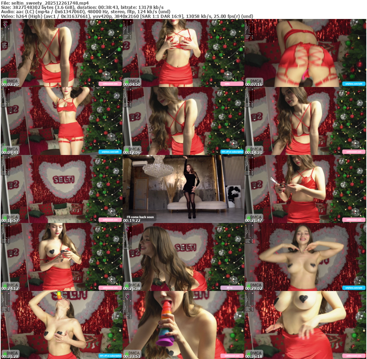
Task: Open the thumbnail stamped 00:16:57
Action: click(61, 189)
